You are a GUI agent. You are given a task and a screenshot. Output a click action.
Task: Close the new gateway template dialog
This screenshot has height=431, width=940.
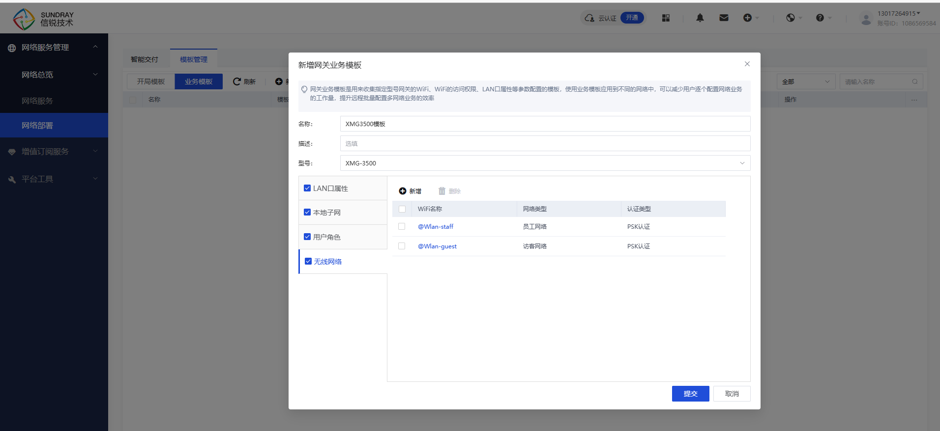coord(747,64)
